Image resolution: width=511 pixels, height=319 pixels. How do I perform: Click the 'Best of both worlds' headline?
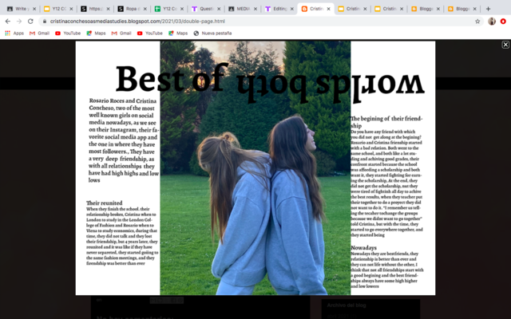(270, 82)
